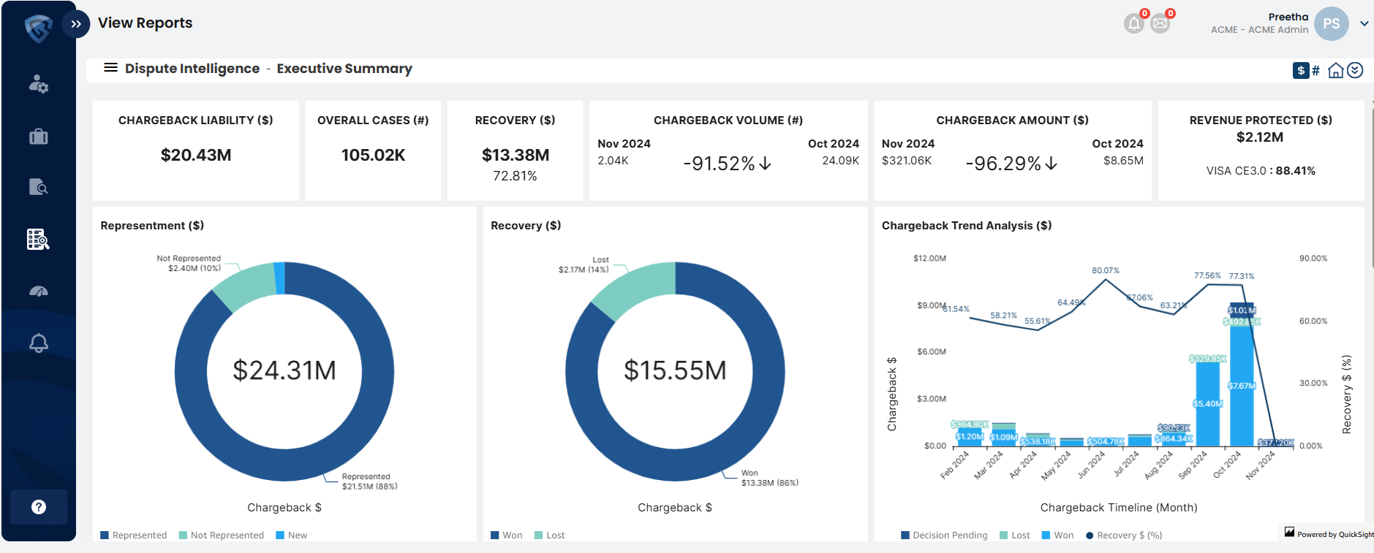Toggle the dollar amount view
The height and width of the screenshot is (553, 1374).
click(x=1301, y=70)
